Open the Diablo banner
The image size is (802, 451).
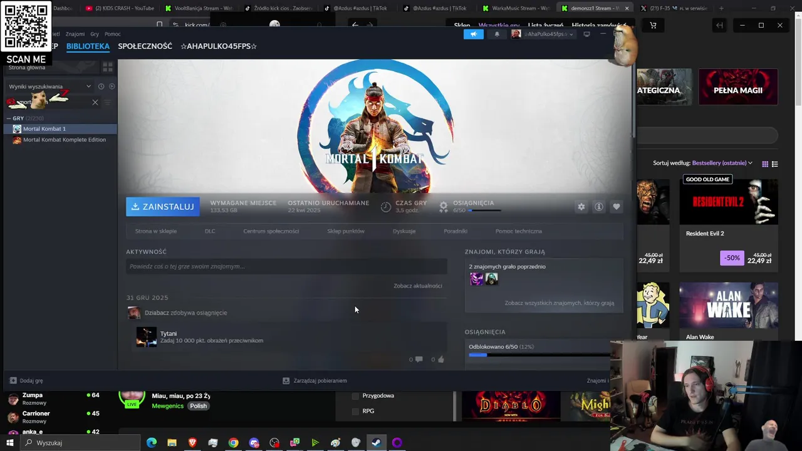511,406
